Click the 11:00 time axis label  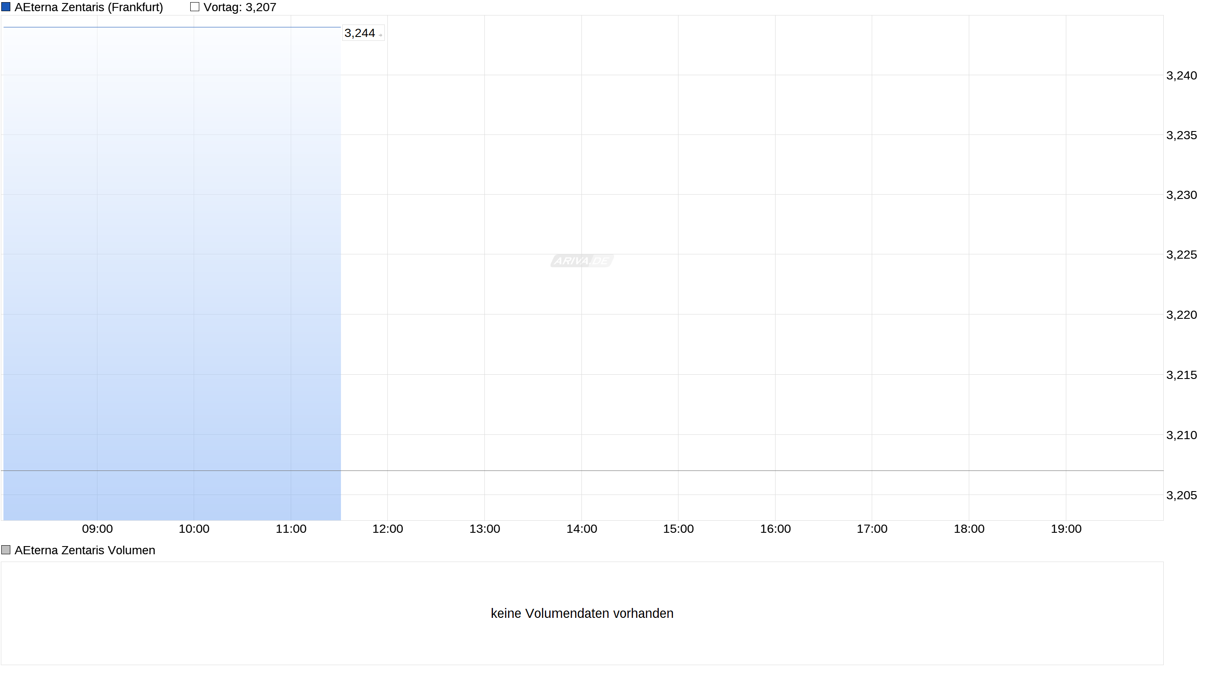291,528
